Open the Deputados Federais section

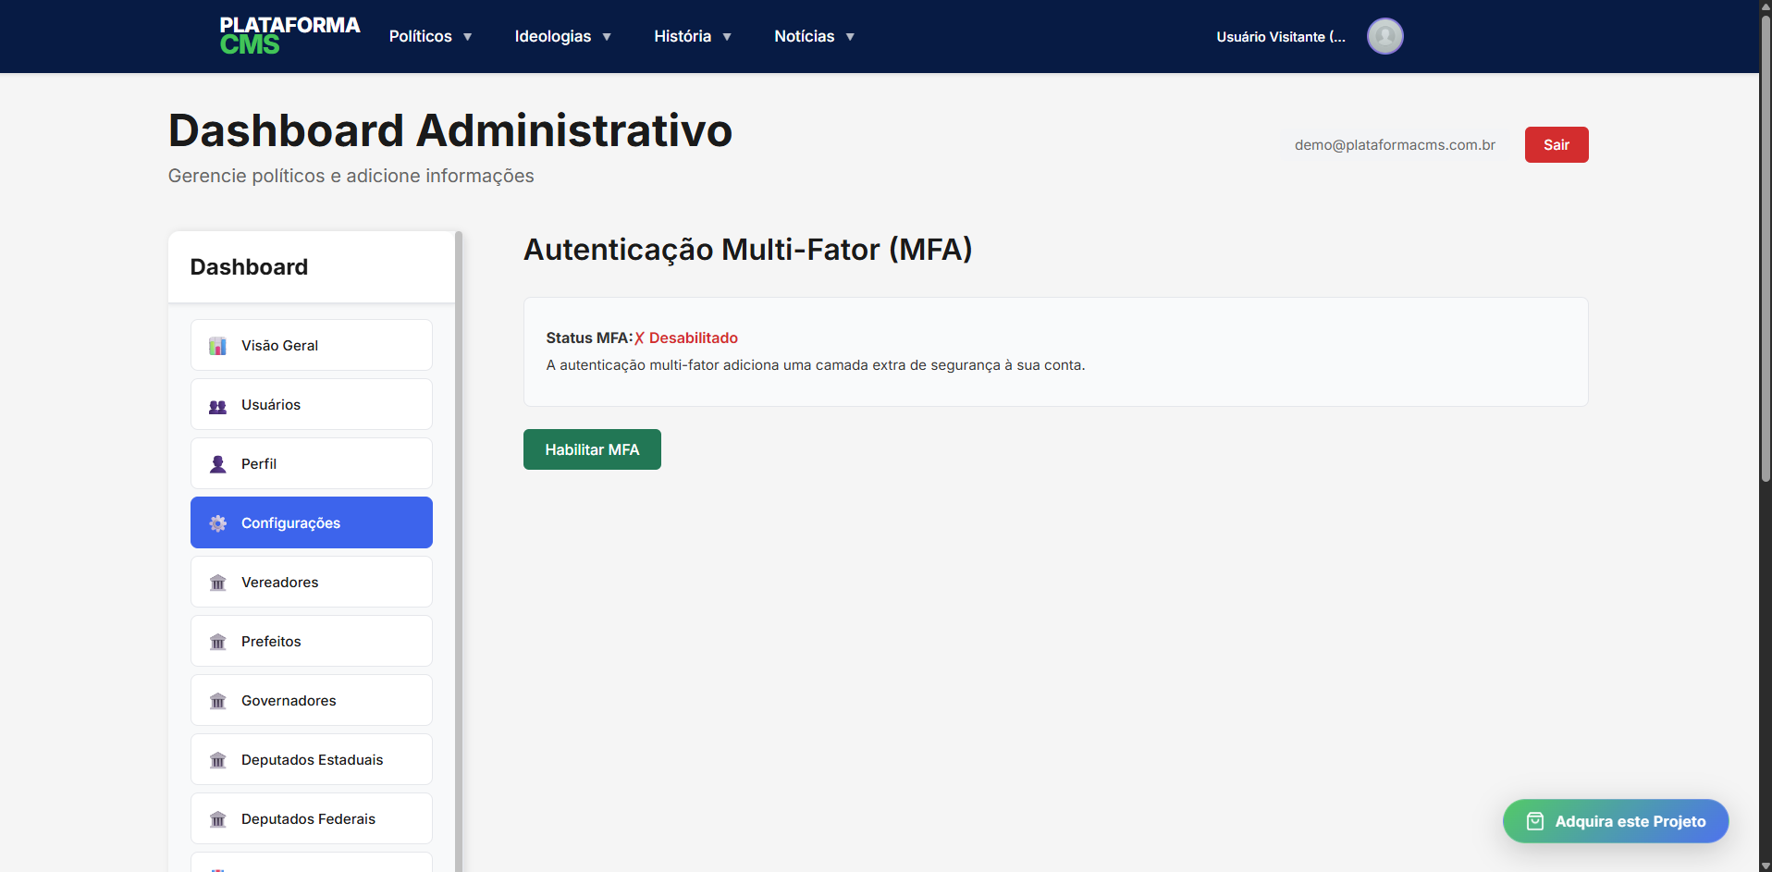pyautogui.click(x=312, y=818)
